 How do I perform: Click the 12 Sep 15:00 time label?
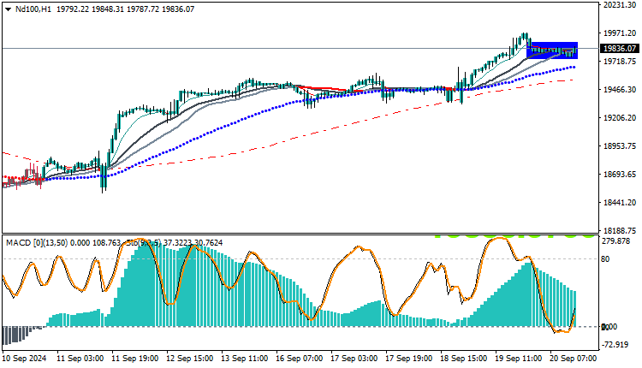(190, 359)
